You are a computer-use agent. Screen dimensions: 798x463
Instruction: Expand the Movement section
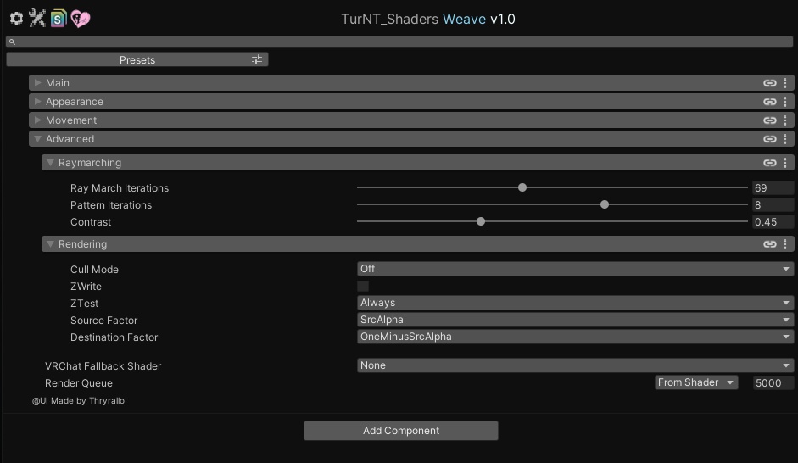(37, 120)
